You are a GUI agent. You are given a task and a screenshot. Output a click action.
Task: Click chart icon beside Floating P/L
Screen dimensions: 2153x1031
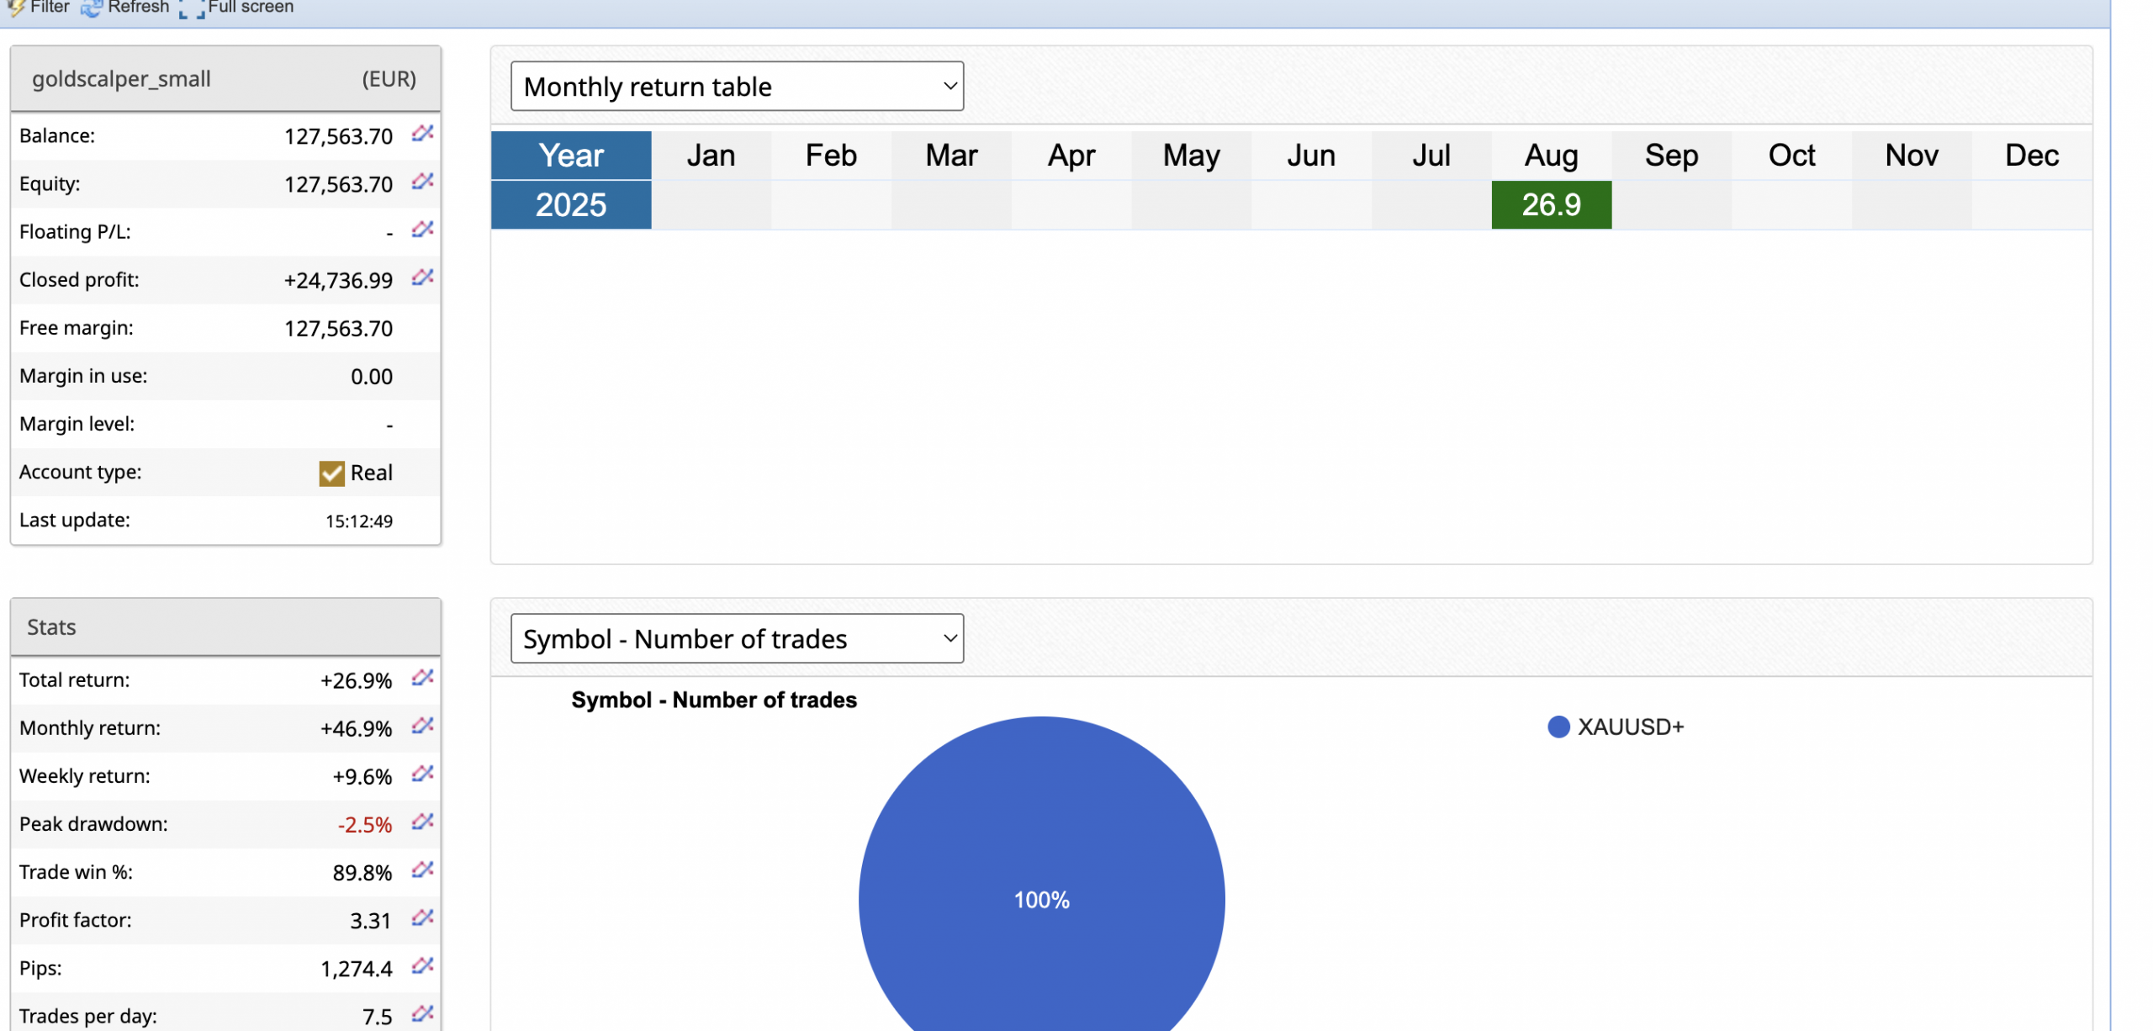(x=422, y=230)
